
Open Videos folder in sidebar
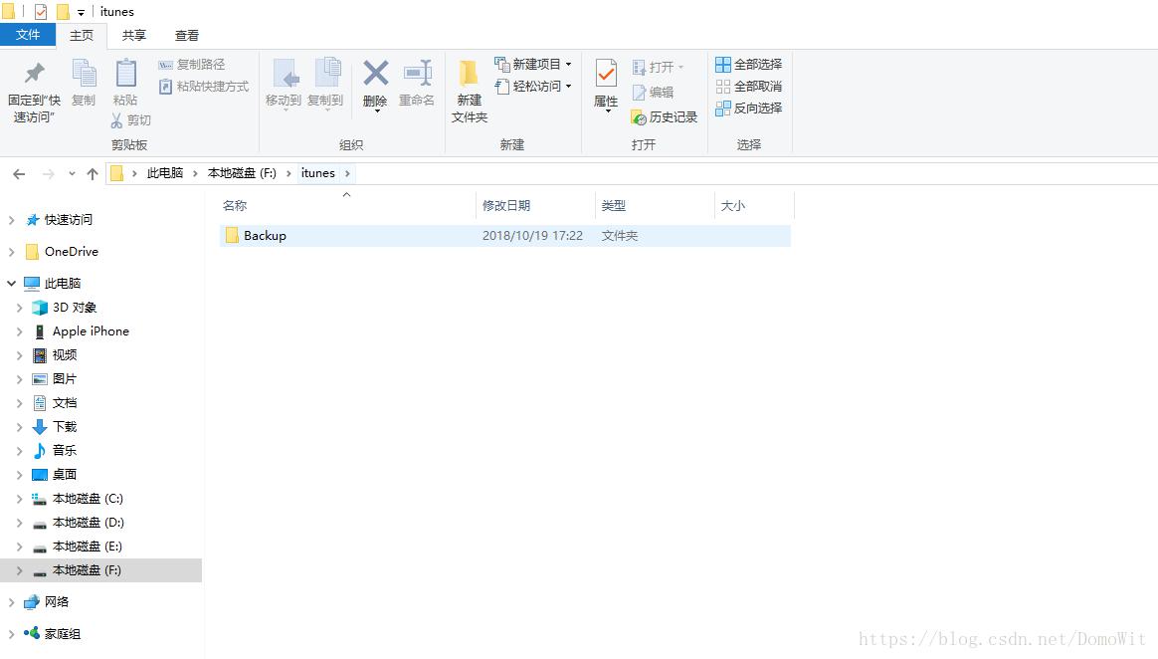click(x=56, y=354)
